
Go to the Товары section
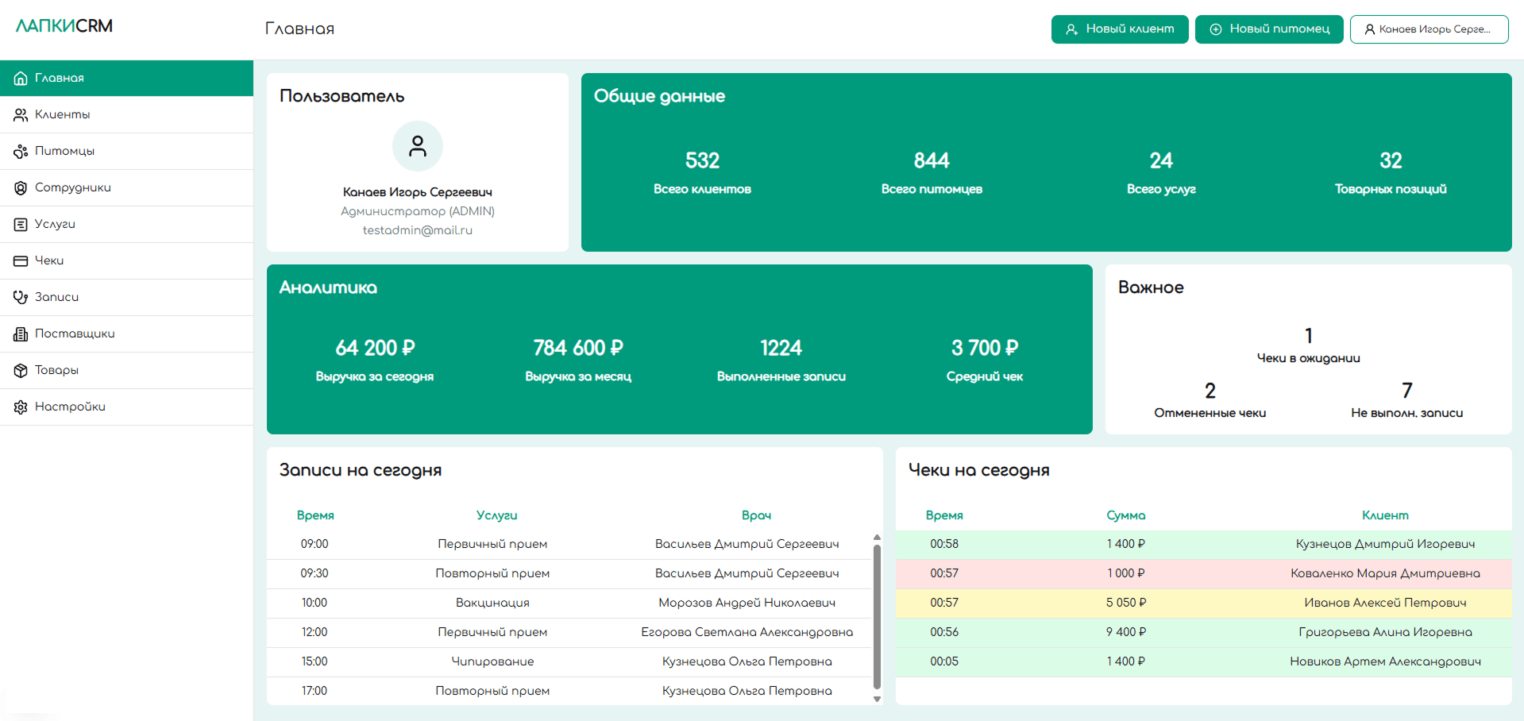tap(56, 371)
